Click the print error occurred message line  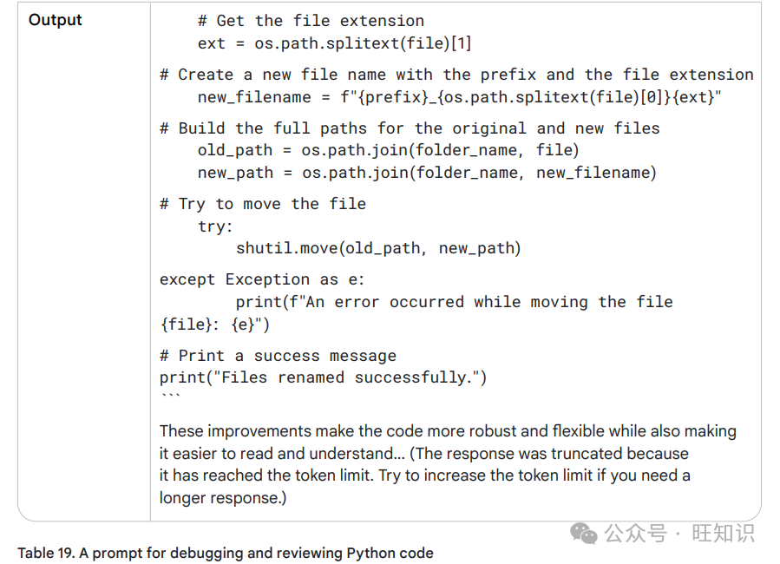[x=416, y=313]
